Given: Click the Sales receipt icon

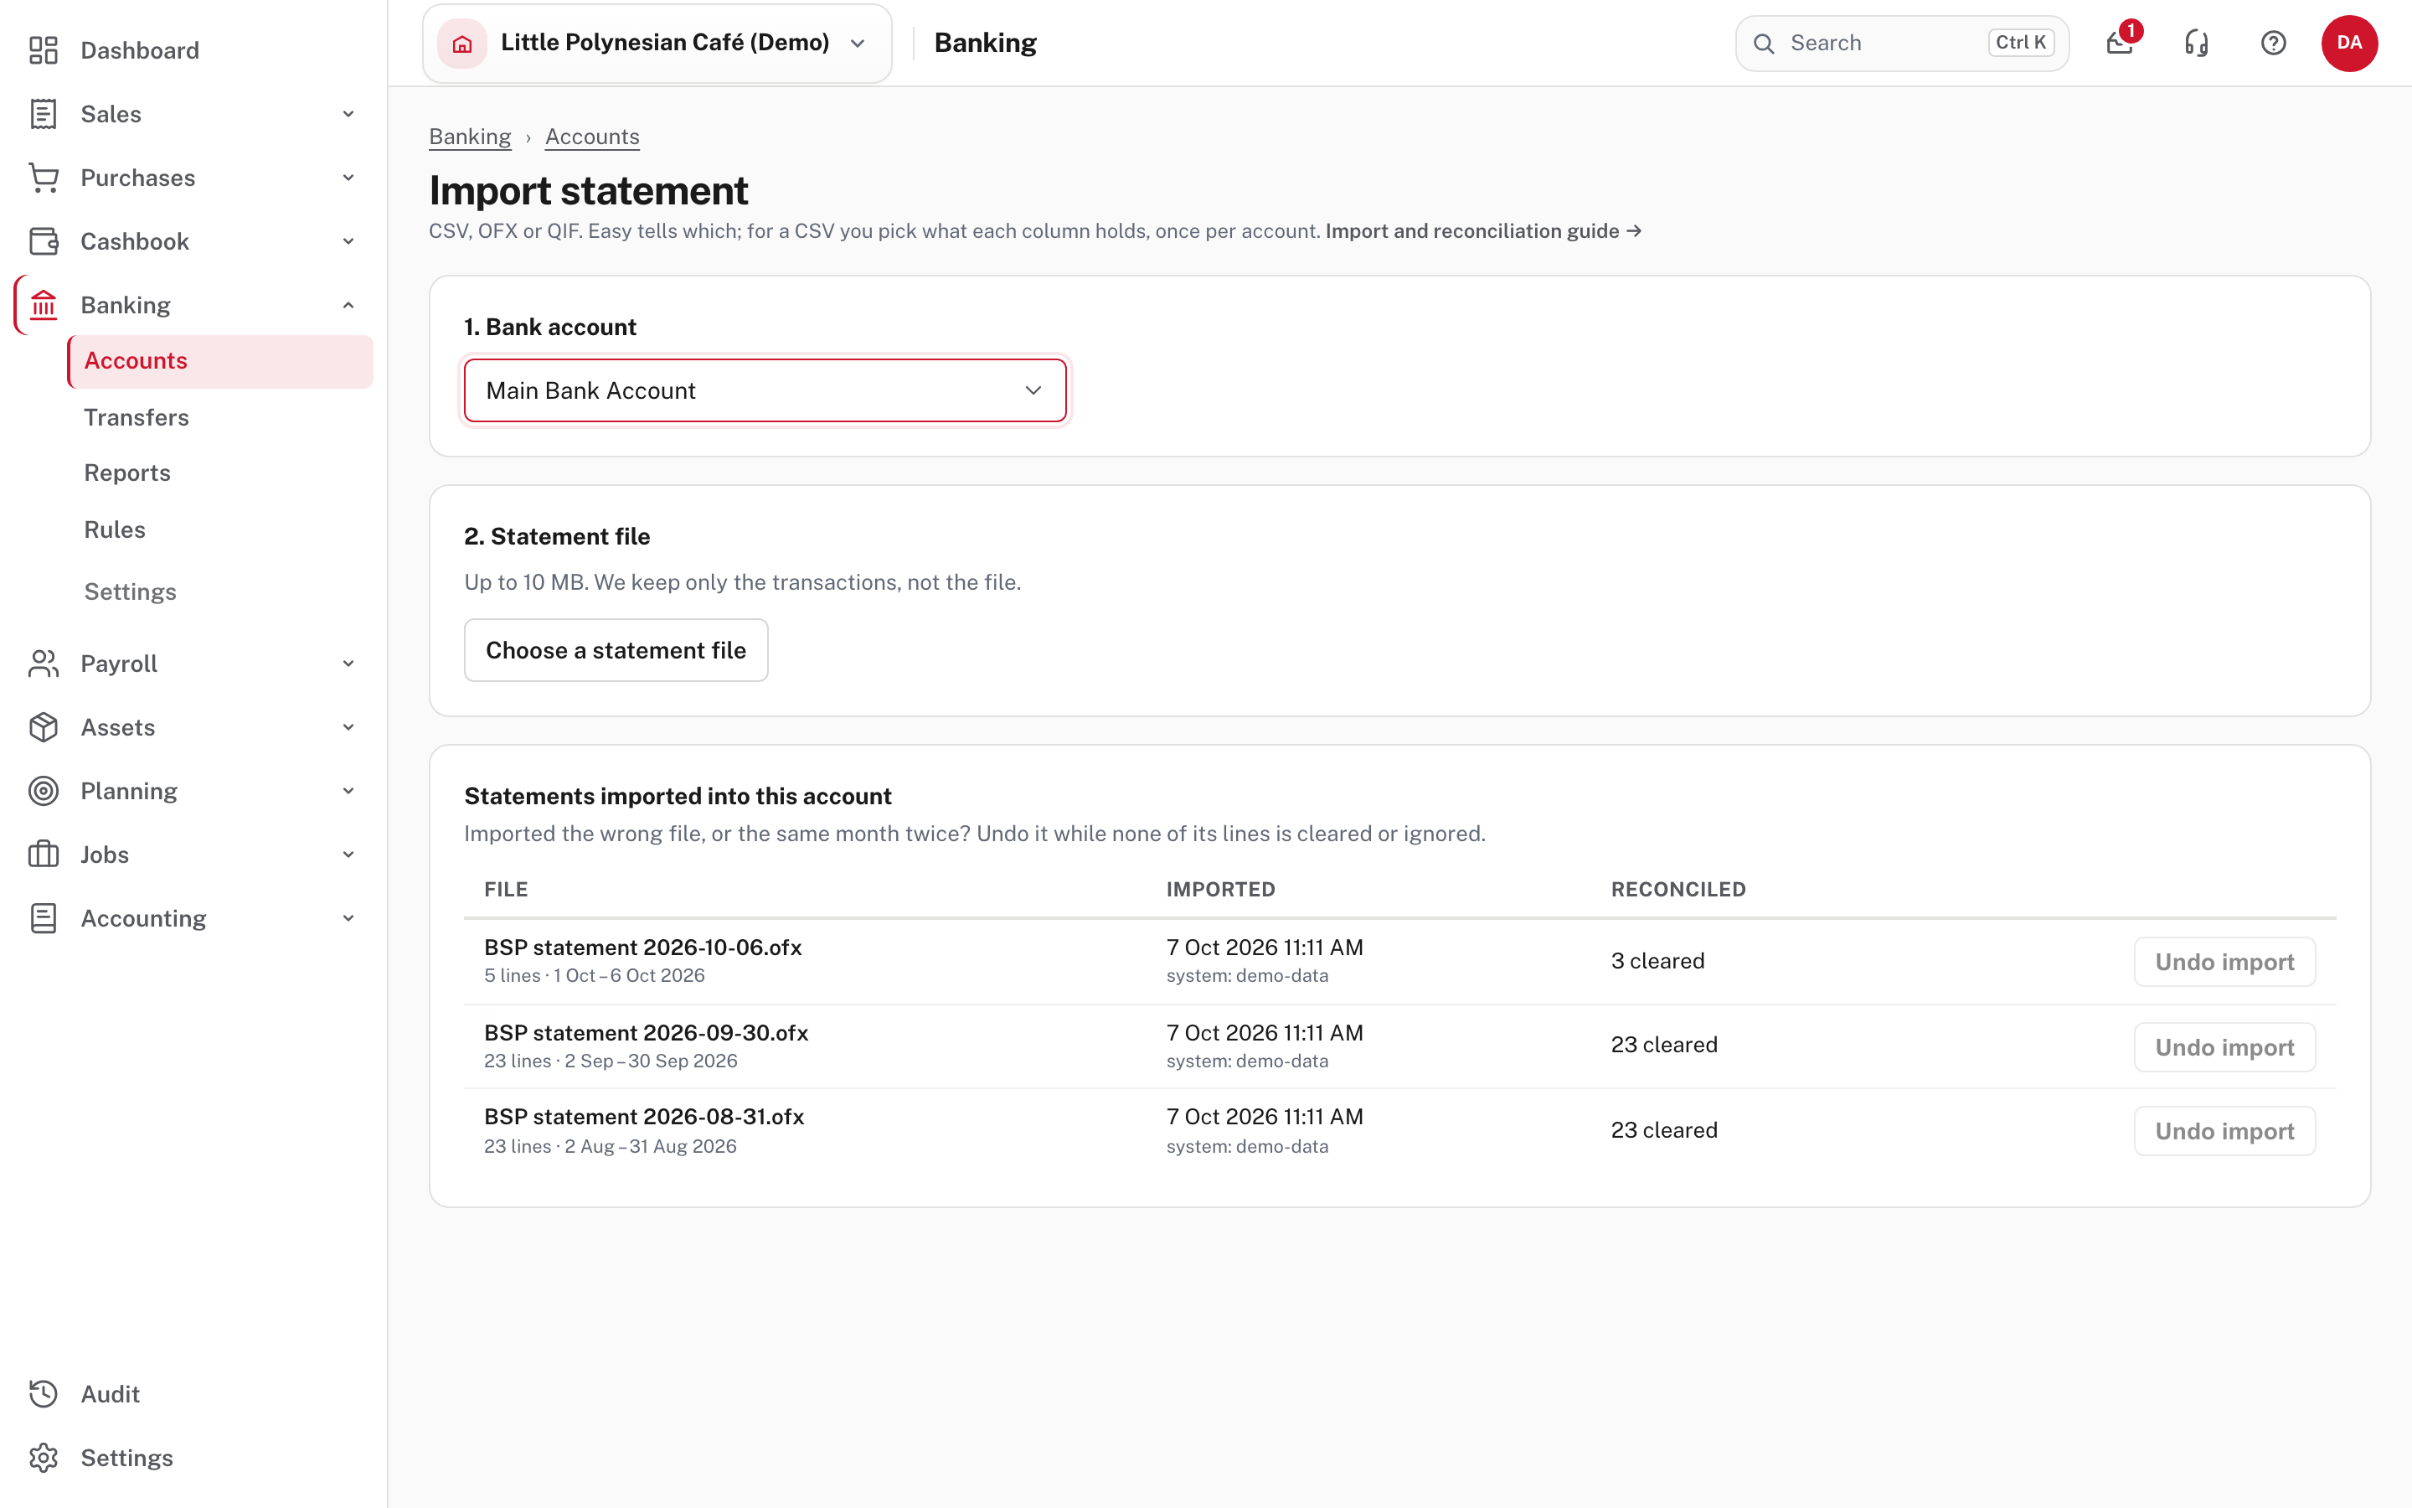Looking at the screenshot, I should [x=43, y=114].
